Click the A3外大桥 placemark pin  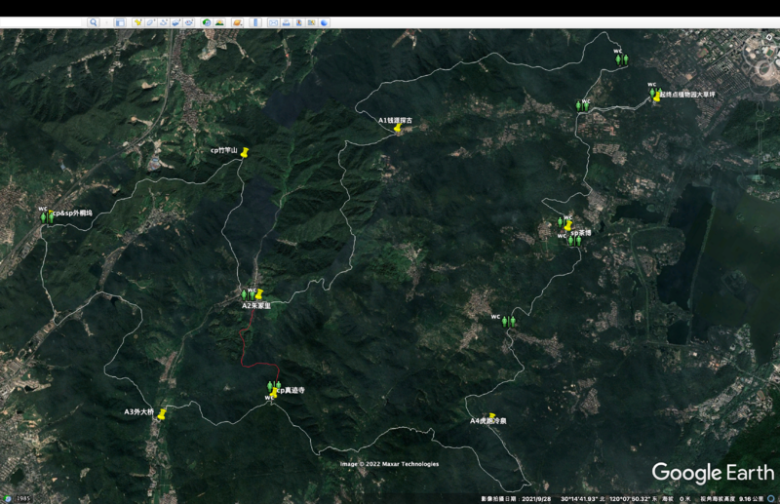[x=162, y=415]
